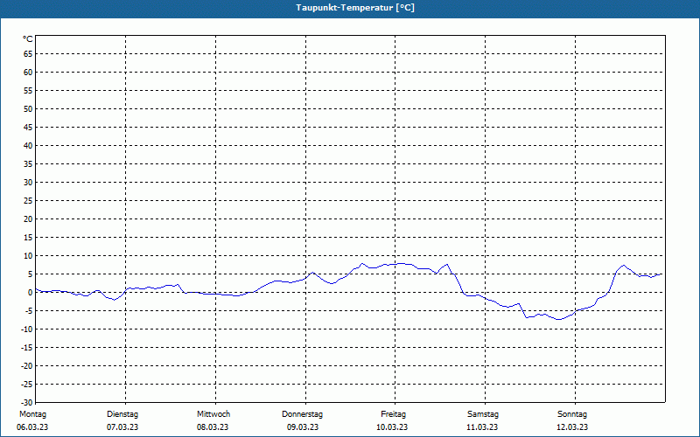Click the Montag day label
Viewport: 700px width, 437px height.
(x=32, y=414)
